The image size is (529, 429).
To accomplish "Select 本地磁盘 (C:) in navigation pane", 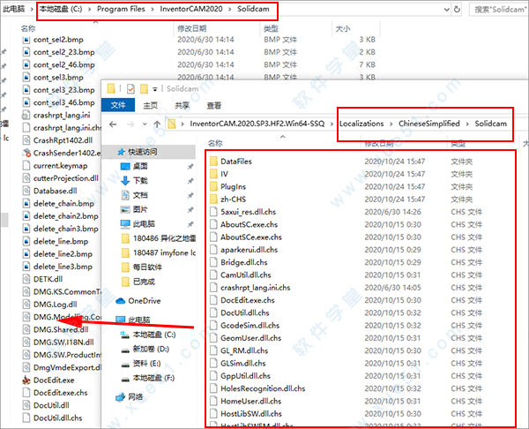I will pyautogui.click(x=153, y=335).
